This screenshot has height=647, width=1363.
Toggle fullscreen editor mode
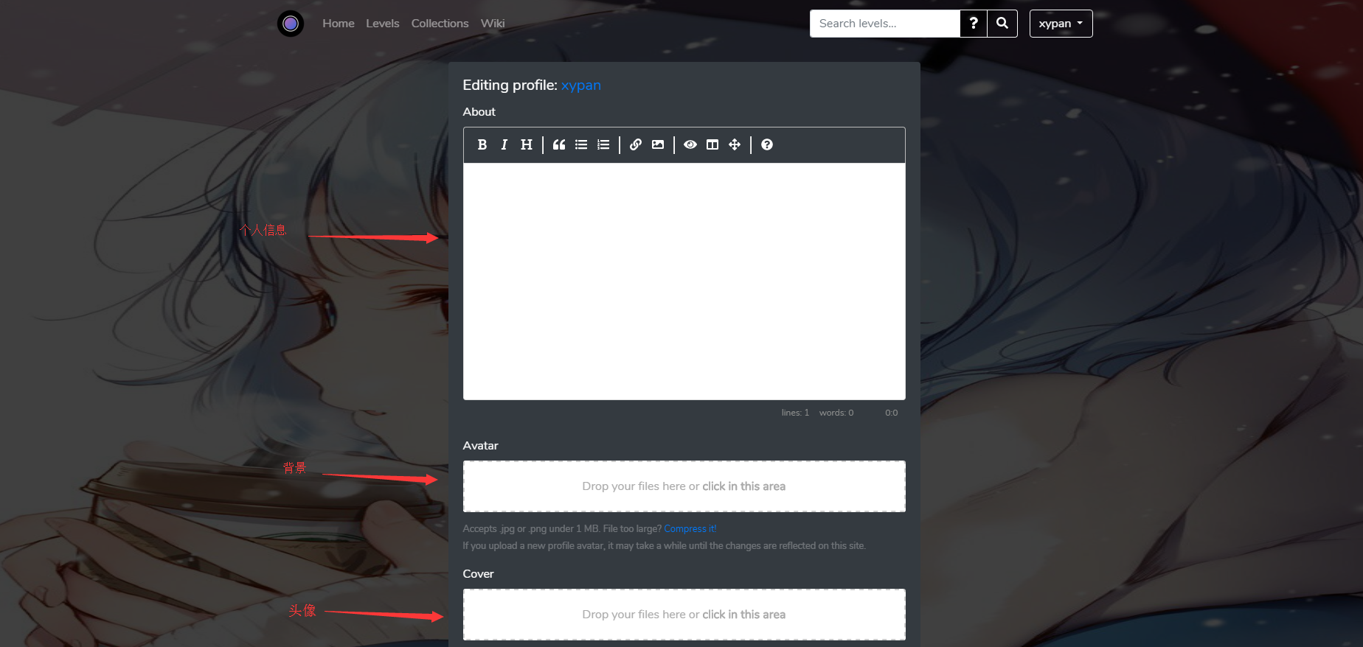(735, 144)
